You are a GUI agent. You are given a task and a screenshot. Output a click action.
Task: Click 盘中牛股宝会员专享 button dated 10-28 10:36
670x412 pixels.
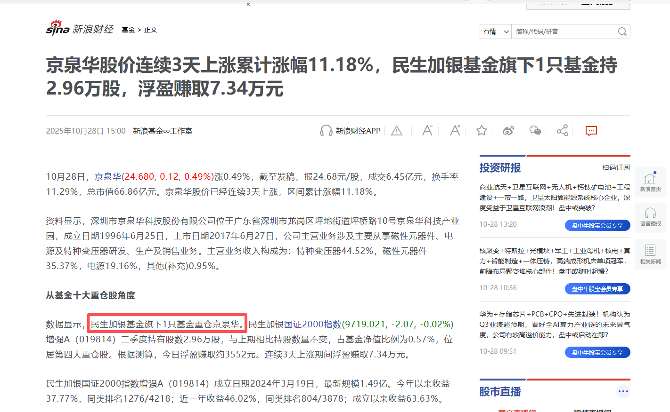coord(597,289)
